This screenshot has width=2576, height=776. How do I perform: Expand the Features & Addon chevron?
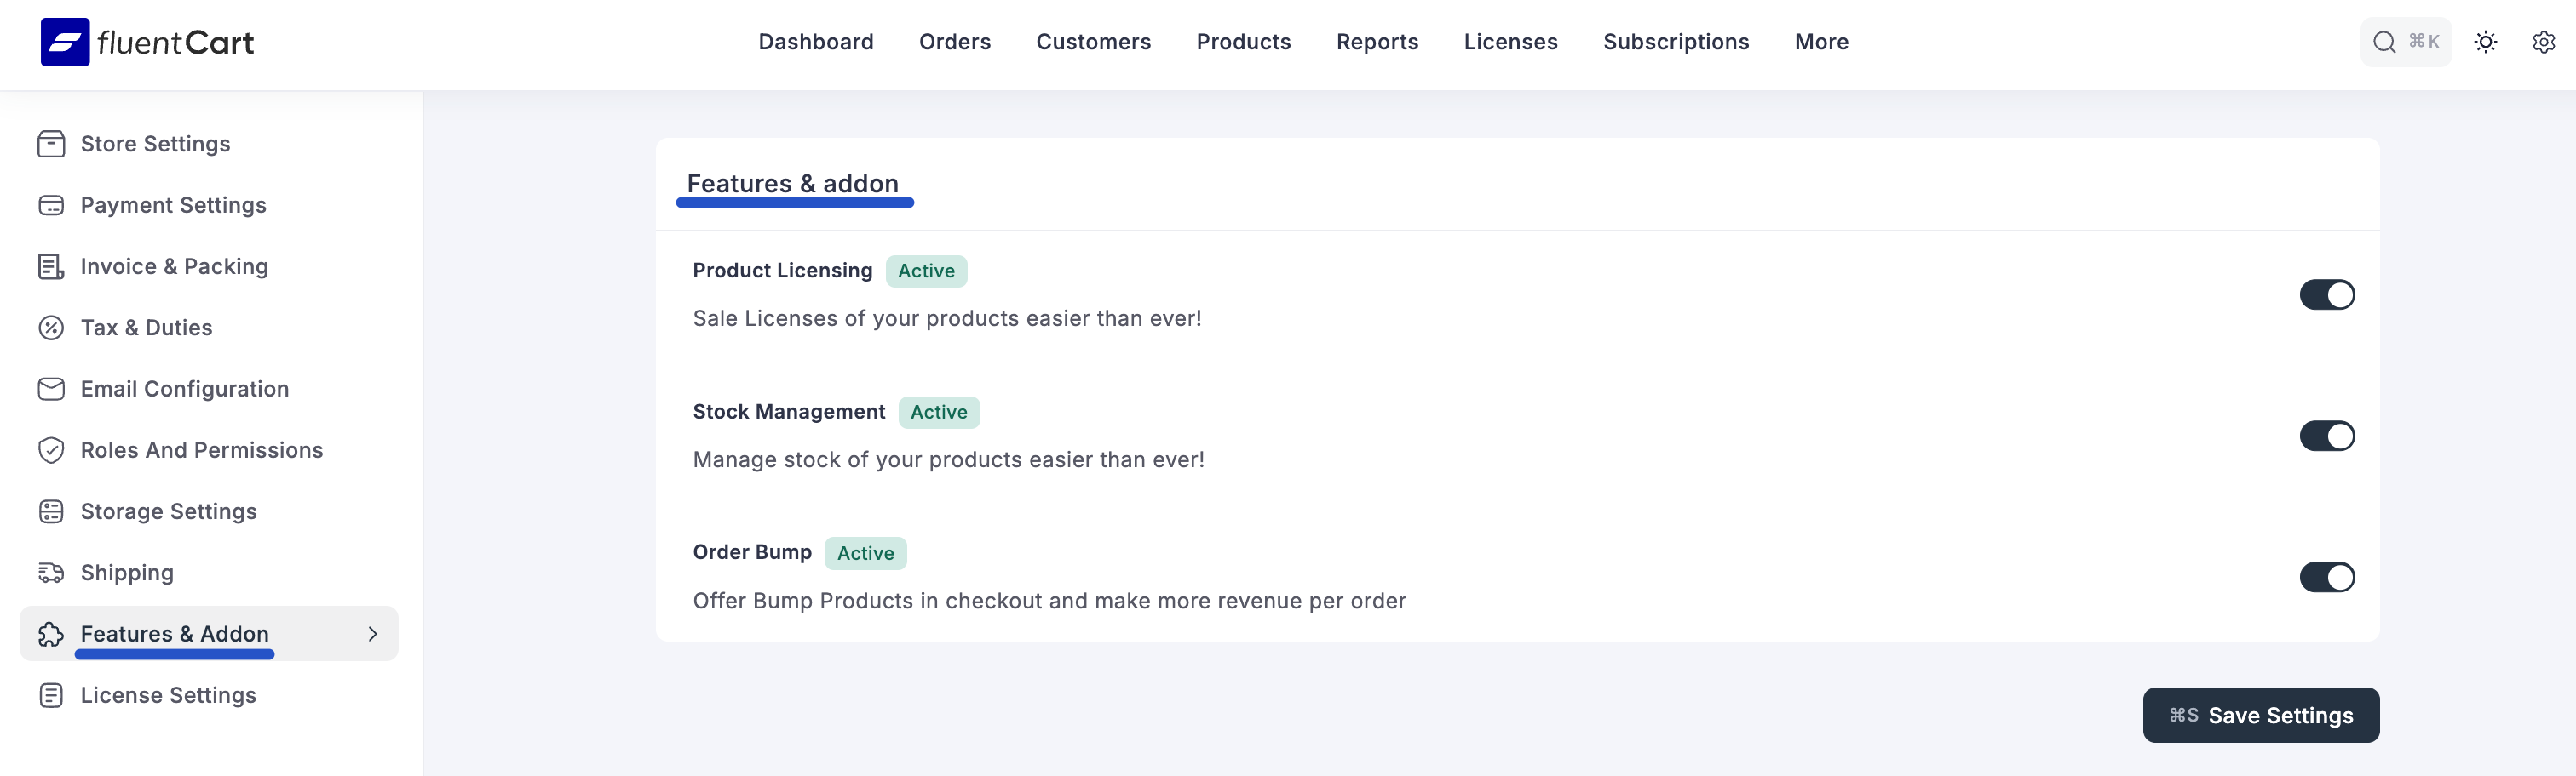(x=373, y=633)
